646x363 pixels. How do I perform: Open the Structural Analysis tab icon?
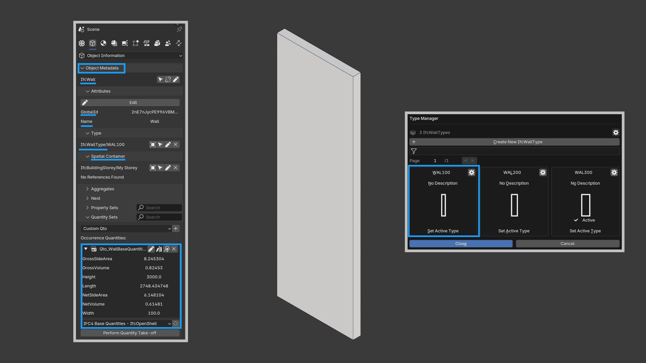pos(136,43)
